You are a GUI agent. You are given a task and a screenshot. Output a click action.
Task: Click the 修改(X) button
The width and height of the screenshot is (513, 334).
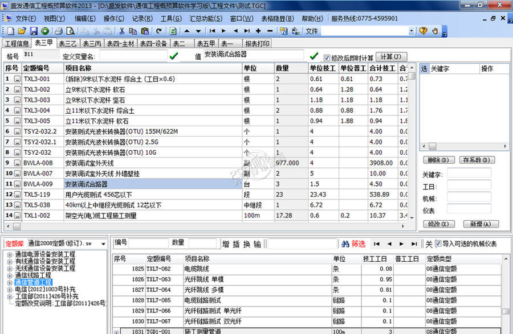(438, 224)
